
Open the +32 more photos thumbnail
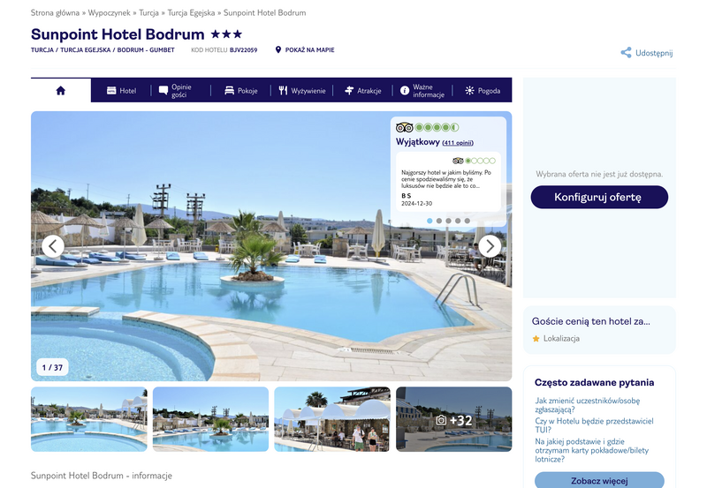[x=454, y=419]
